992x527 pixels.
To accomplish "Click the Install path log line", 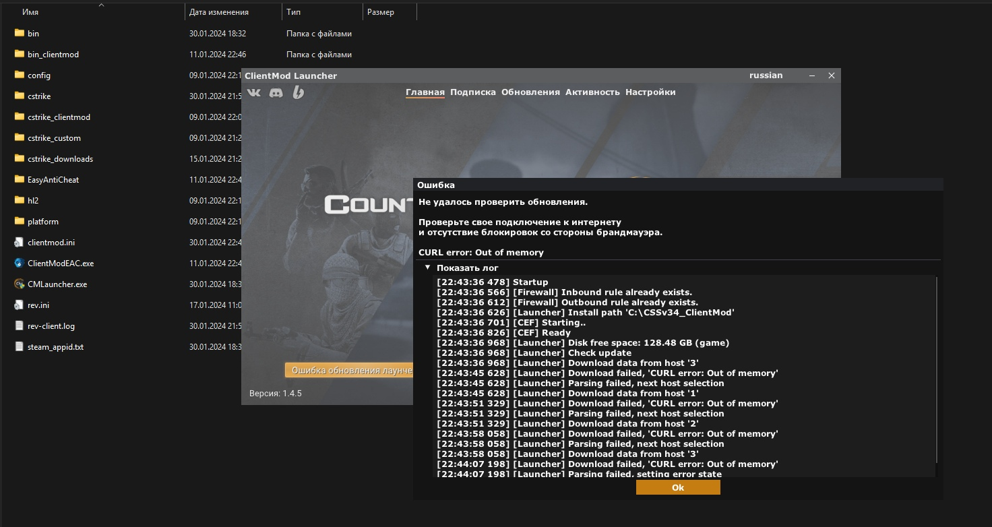I will tap(586, 313).
